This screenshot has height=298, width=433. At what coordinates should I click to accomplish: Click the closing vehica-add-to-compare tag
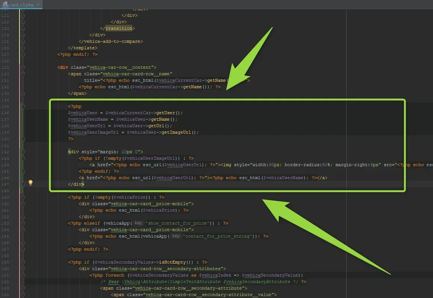[111, 41]
